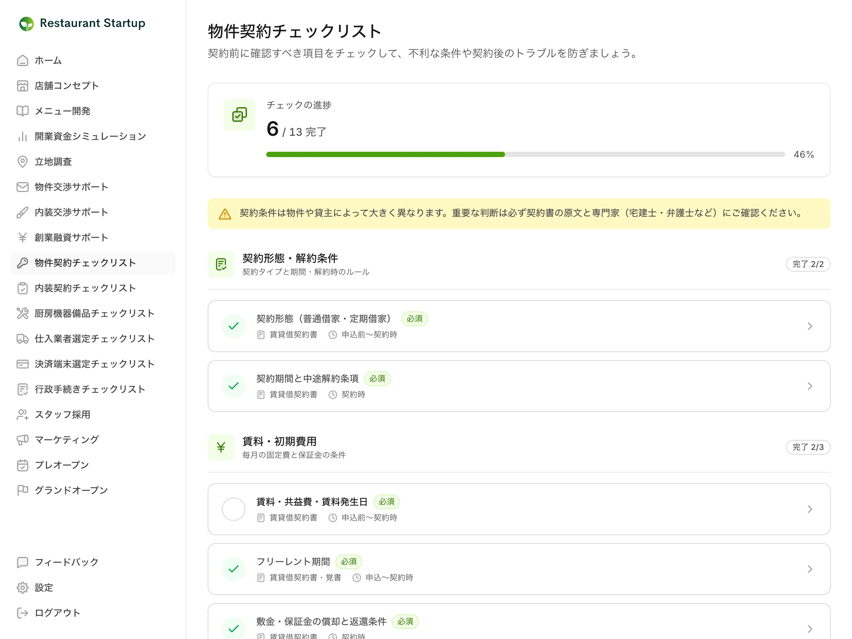Click the green チェックの進捗 progress bar

click(385, 154)
